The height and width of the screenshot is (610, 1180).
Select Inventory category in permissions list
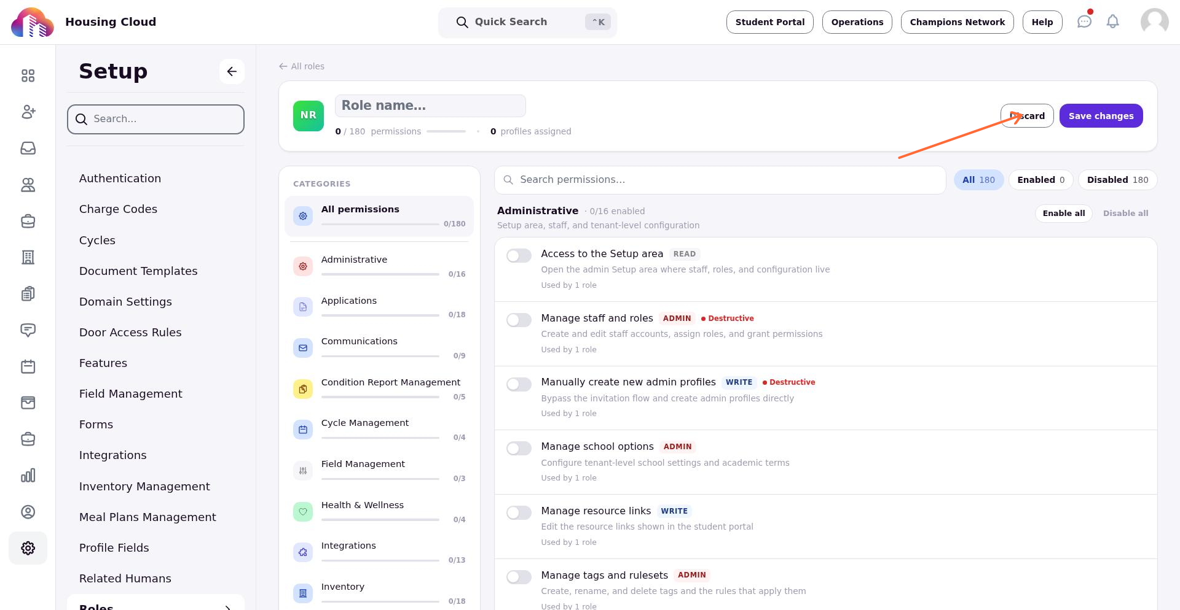click(x=379, y=593)
